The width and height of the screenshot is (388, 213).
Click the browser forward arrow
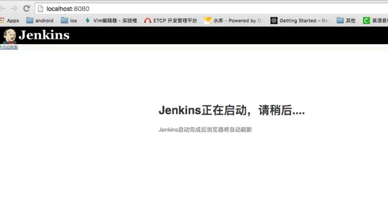pos(14,9)
